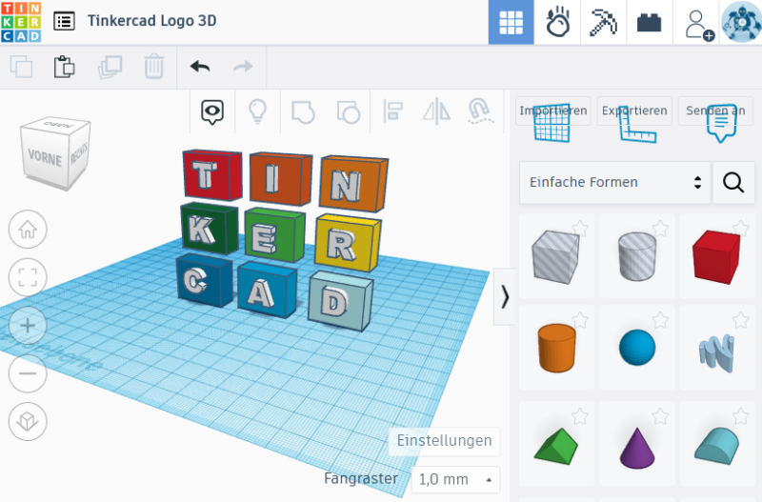The height and width of the screenshot is (502, 762).
Task: Redo the last action
Action: [243, 67]
